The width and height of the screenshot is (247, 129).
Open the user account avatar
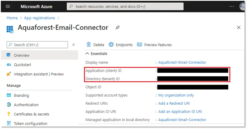click(x=243, y=6)
